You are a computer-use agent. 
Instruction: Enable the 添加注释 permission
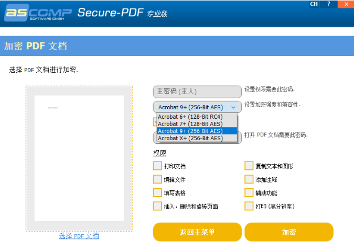pyautogui.click(x=249, y=179)
